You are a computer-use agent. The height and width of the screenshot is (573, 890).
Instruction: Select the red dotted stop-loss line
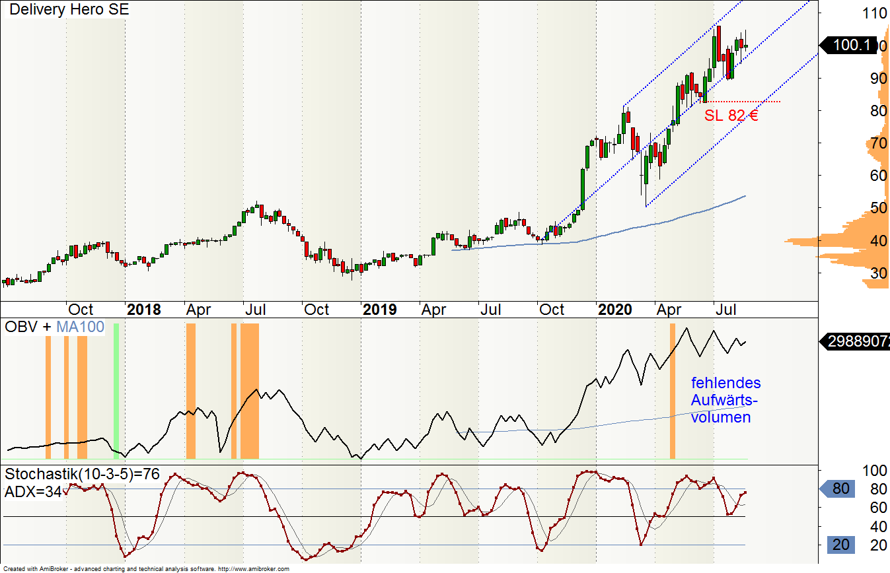[741, 102]
